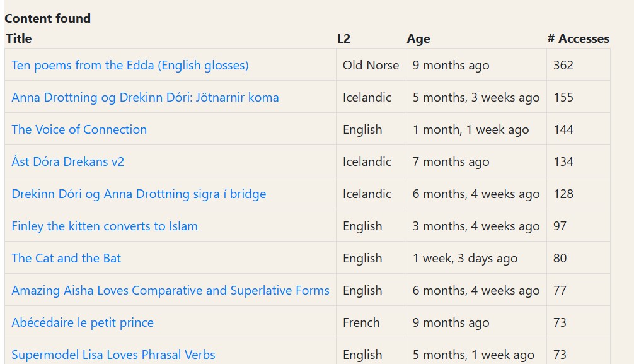Open "Abécédaire le petit prince" link
Viewport: 634px width, 364px height.
83,322
